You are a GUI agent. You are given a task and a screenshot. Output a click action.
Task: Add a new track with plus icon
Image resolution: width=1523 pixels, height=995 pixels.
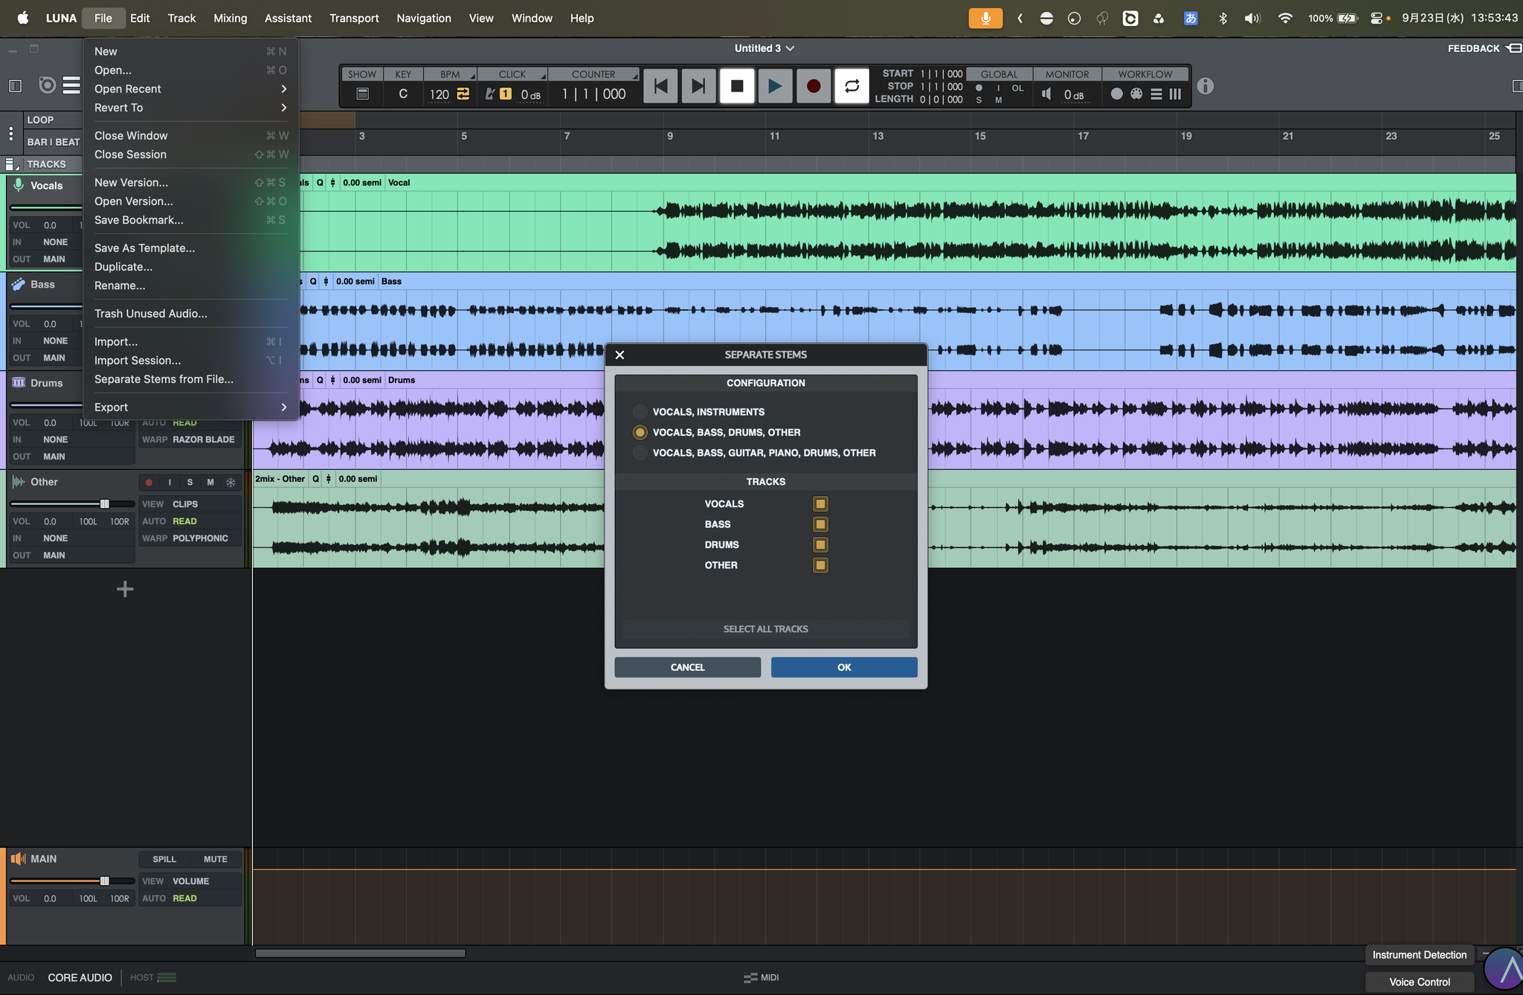[x=125, y=590]
